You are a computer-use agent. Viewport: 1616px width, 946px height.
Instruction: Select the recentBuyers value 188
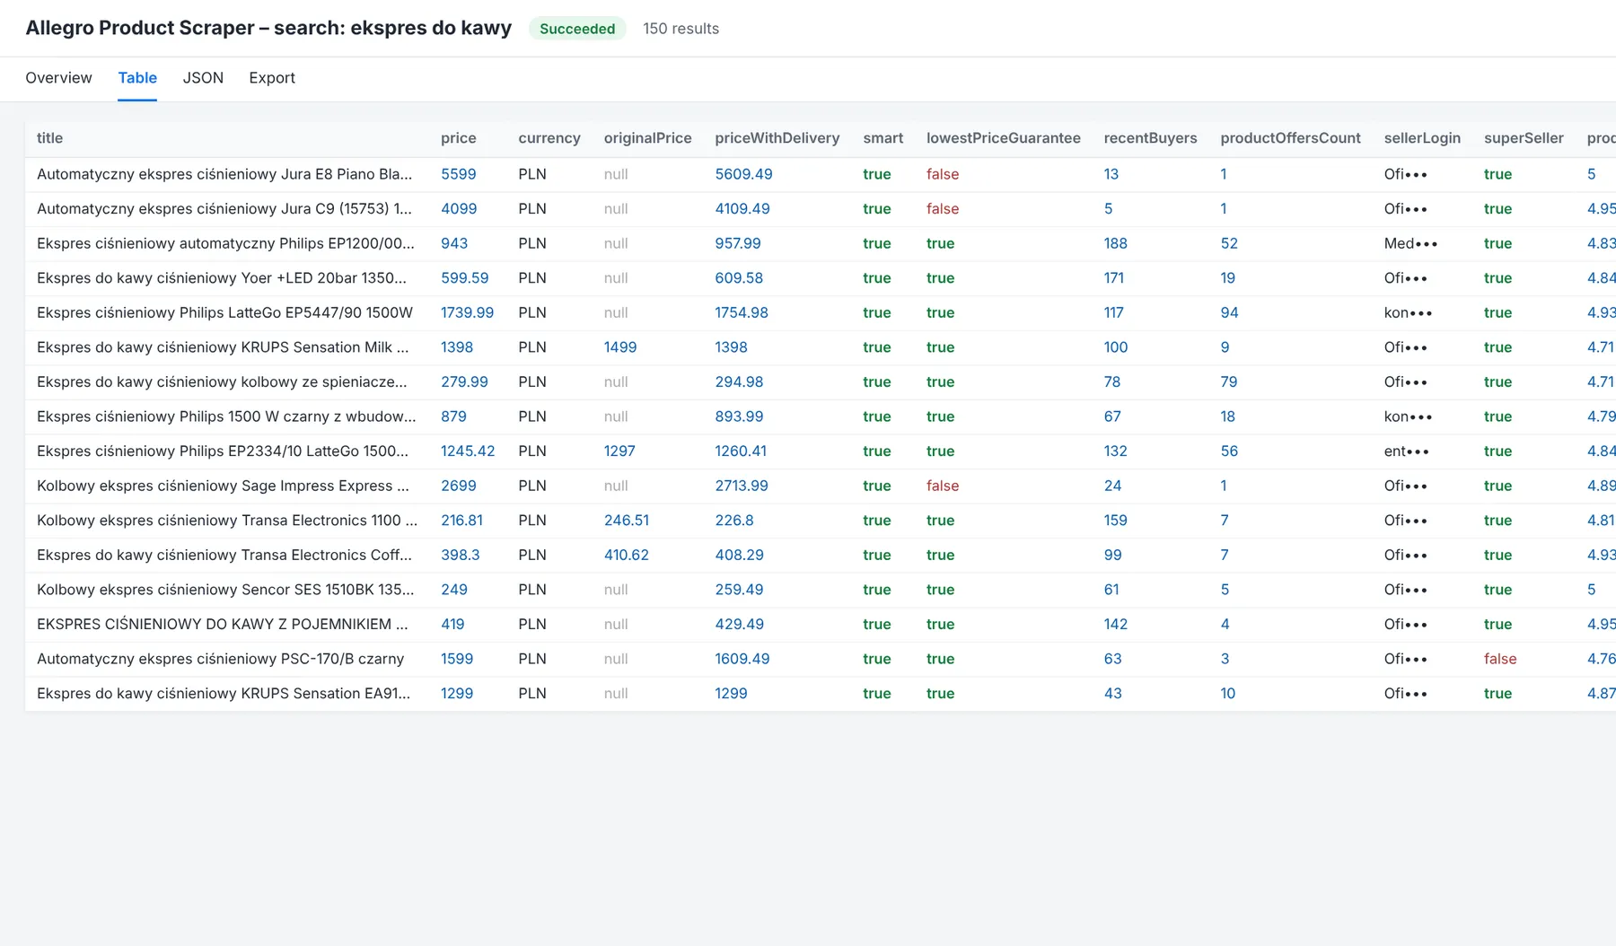(x=1115, y=243)
